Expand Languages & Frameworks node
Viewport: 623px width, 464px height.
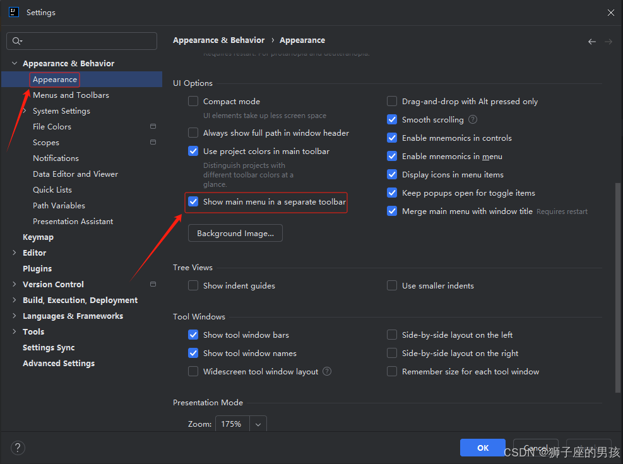[x=15, y=316]
